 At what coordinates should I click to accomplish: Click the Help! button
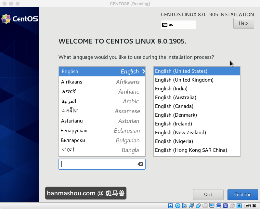coord(243,23)
